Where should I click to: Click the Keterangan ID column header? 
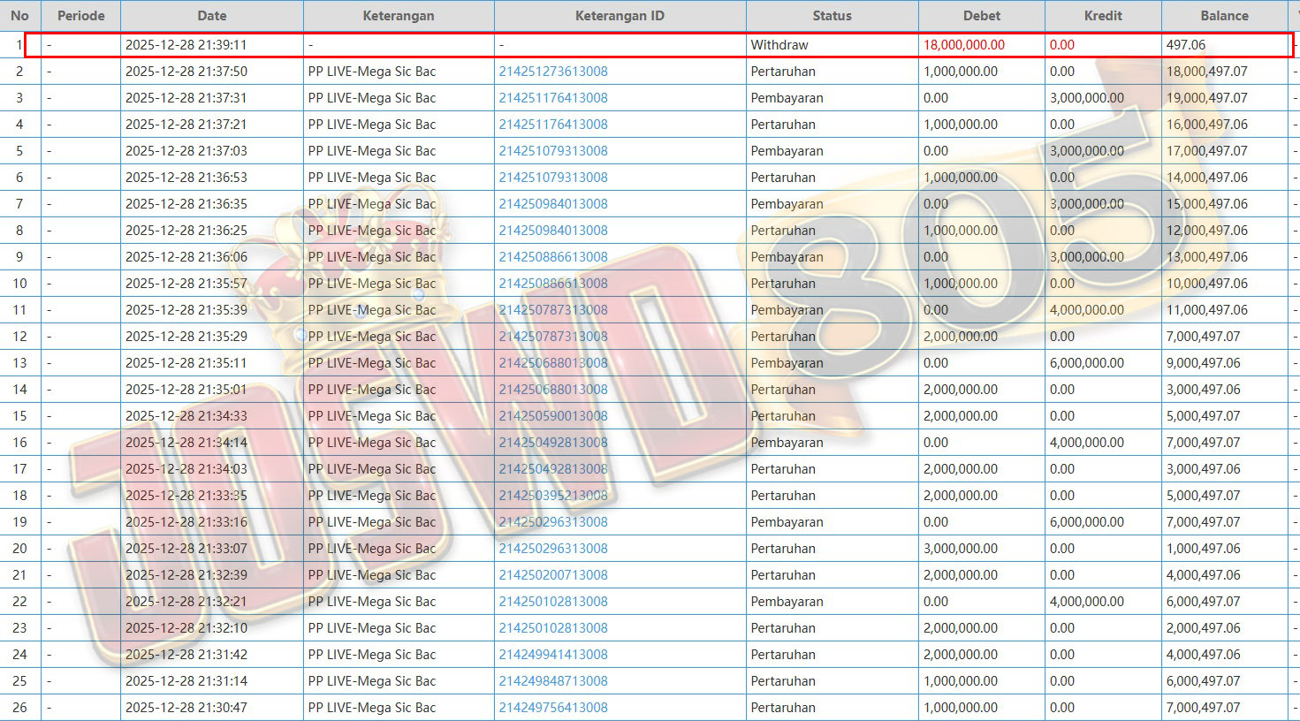click(620, 16)
